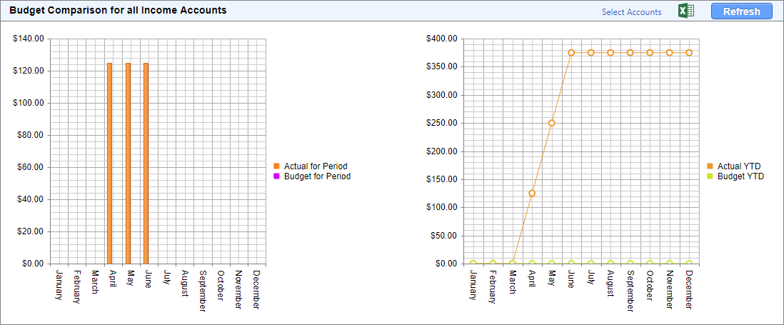Screen dimensions: 784x325
Task: Click the May Actual YTD data point
Action: (551, 123)
